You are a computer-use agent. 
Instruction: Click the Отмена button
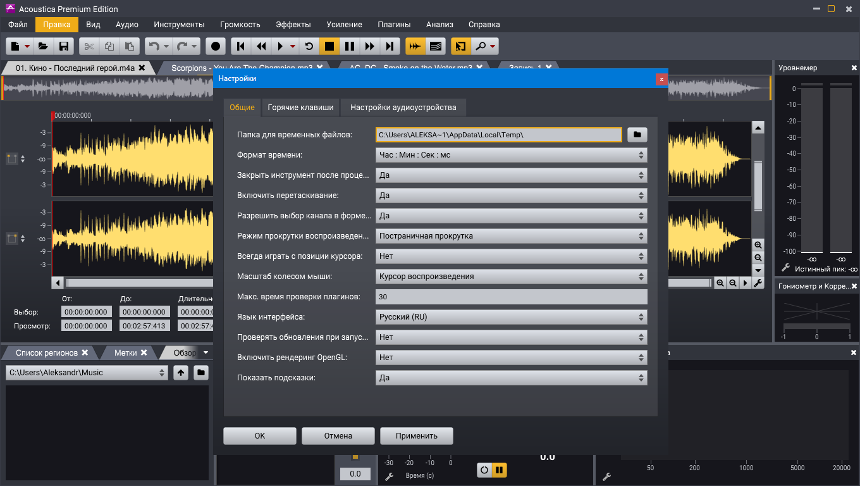(x=338, y=436)
